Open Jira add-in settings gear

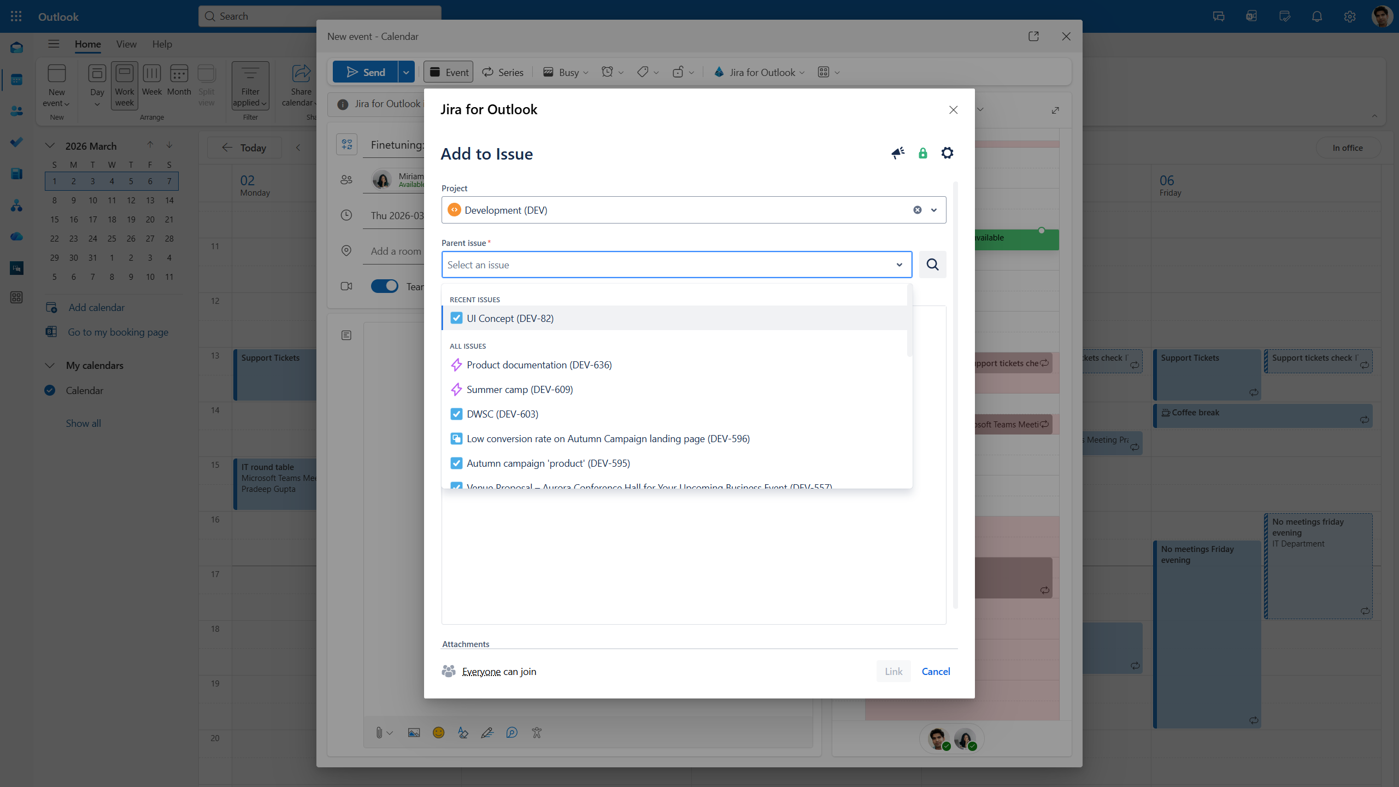947,153
